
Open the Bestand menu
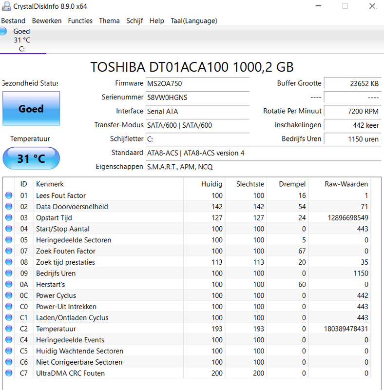coord(13,21)
